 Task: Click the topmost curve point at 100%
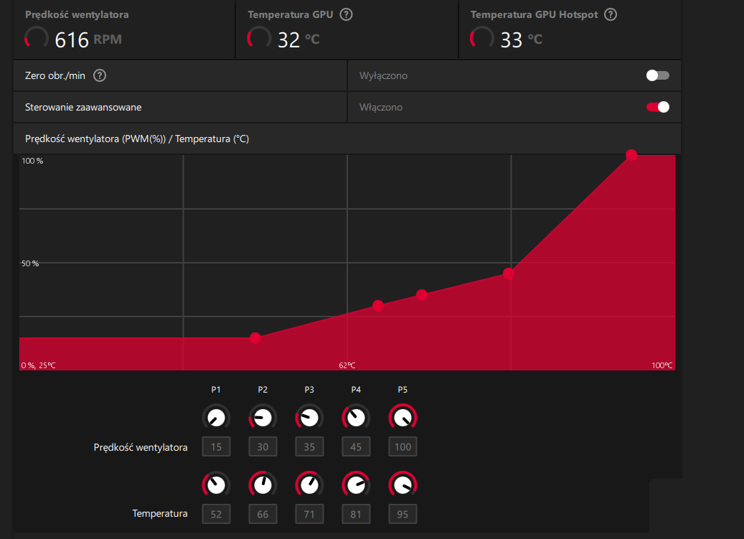[x=631, y=154]
